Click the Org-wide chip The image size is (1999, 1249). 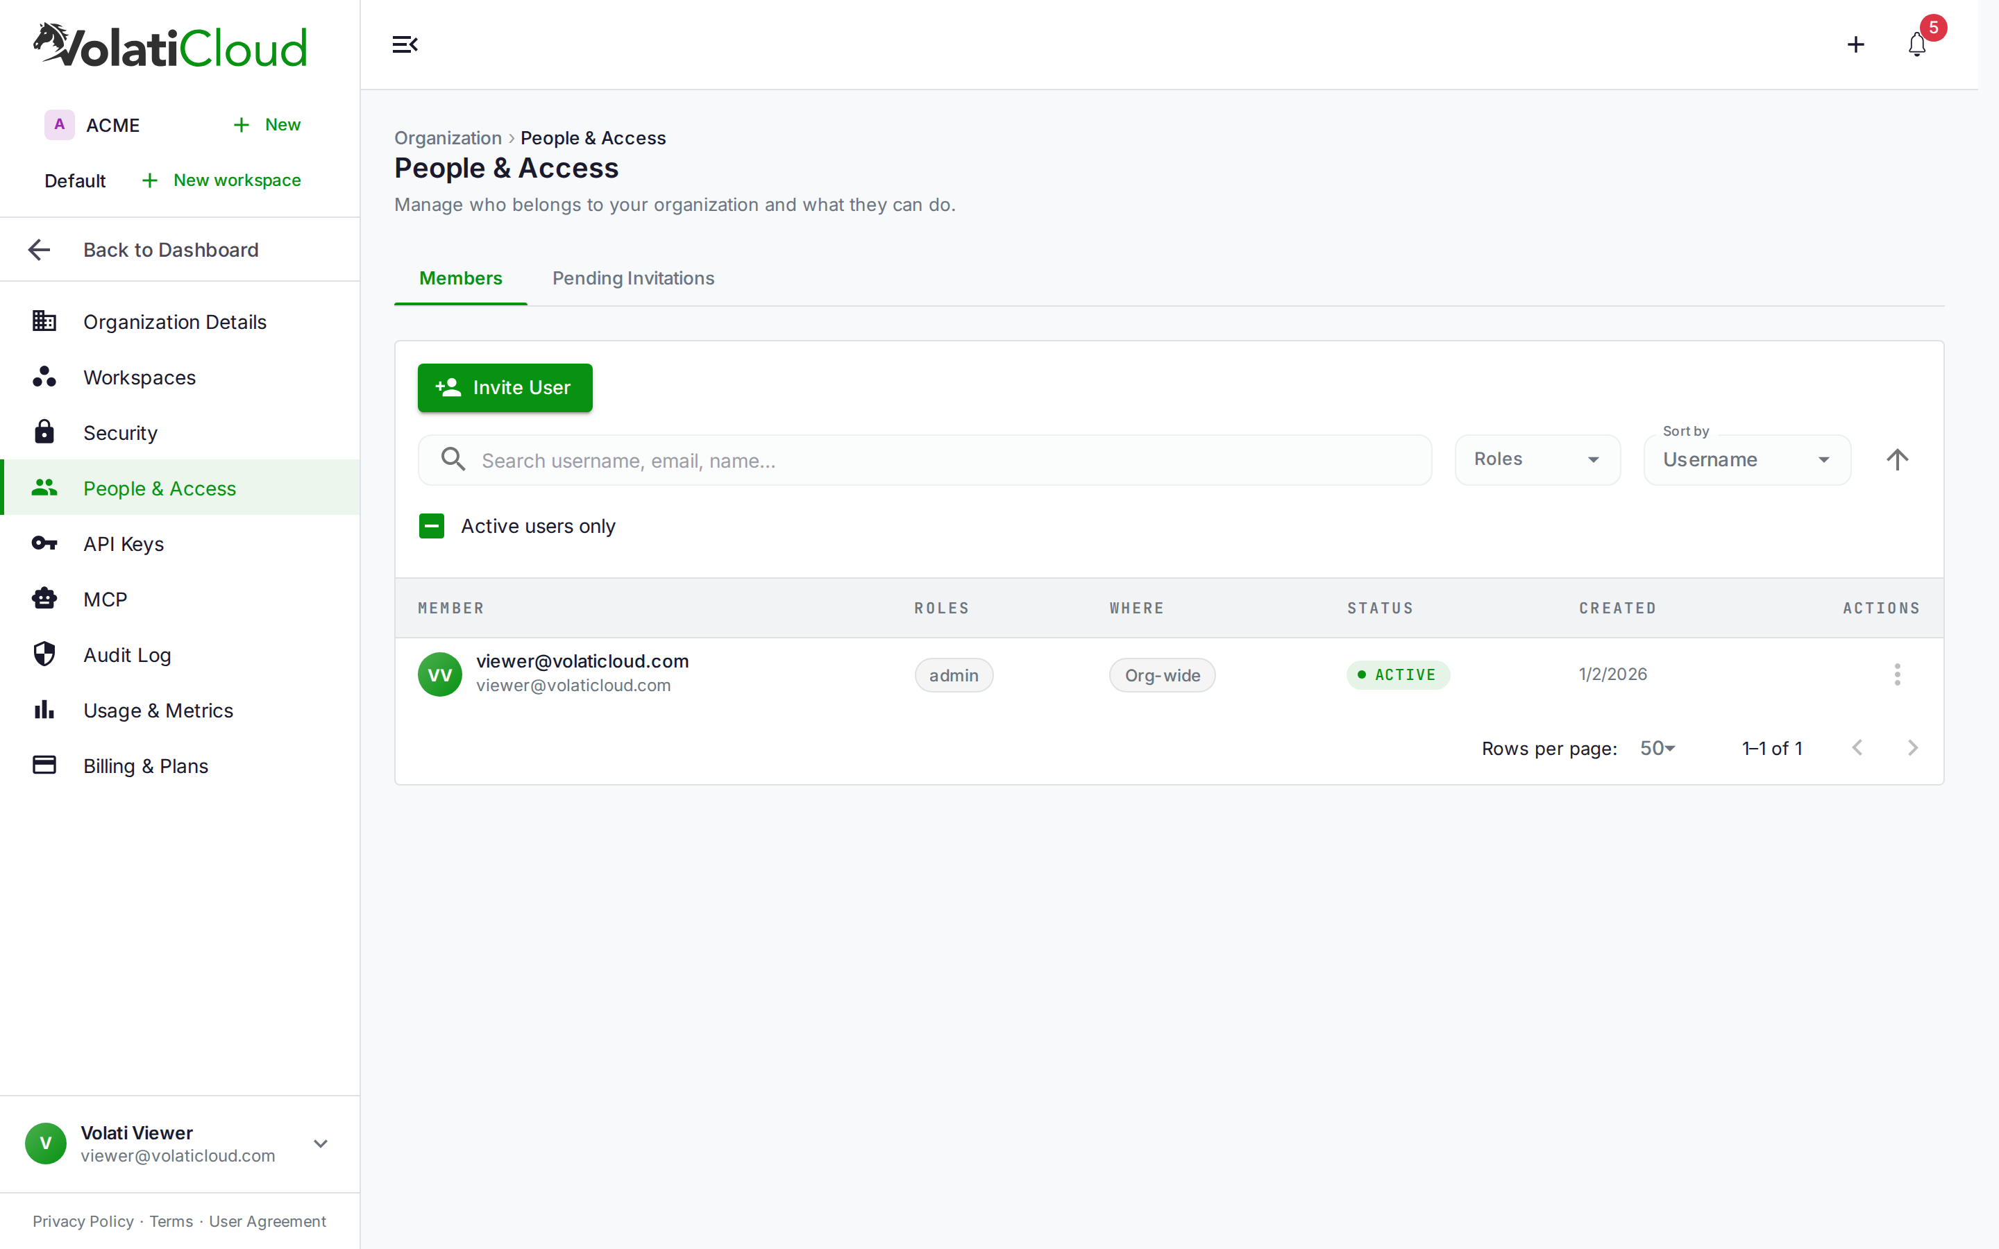(x=1162, y=675)
